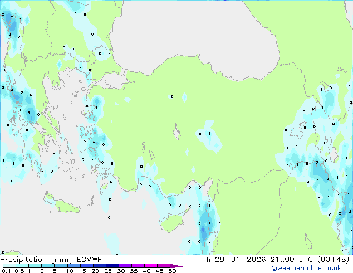Click the '50' legend scale label
Viewport: 353px width, 273px height.
tap(172, 271)
